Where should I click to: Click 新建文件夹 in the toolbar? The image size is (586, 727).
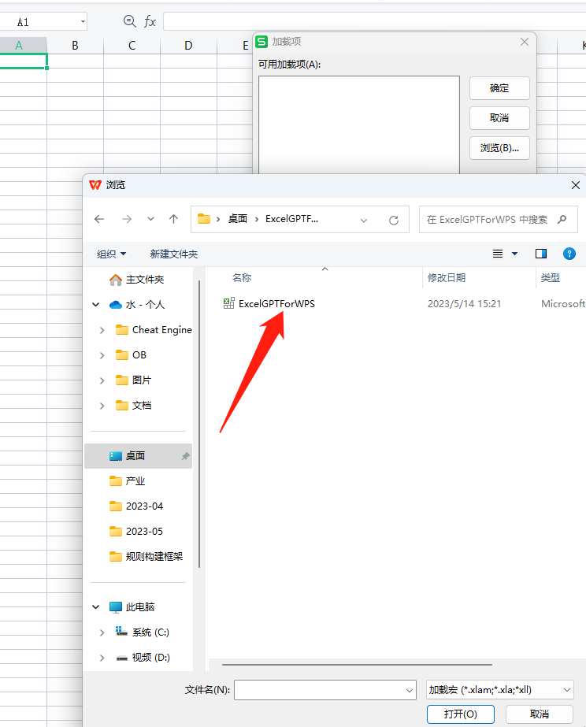[174, 254]
